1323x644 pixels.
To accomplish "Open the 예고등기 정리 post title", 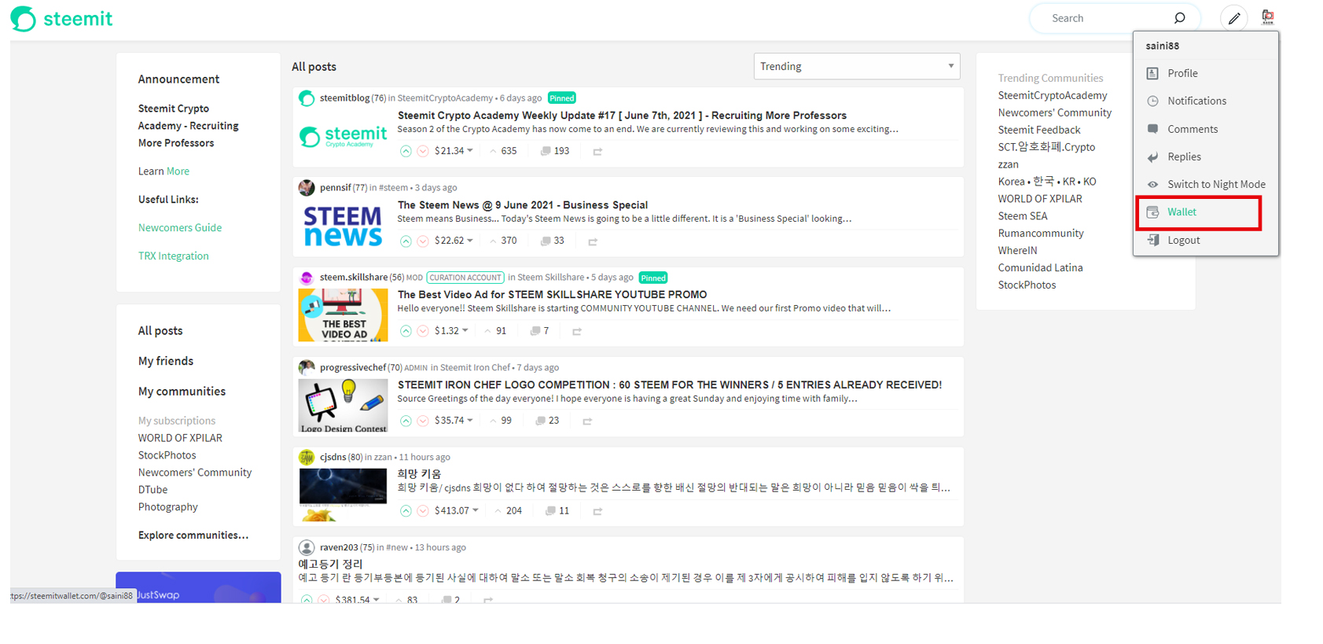I will coord(330,564).
